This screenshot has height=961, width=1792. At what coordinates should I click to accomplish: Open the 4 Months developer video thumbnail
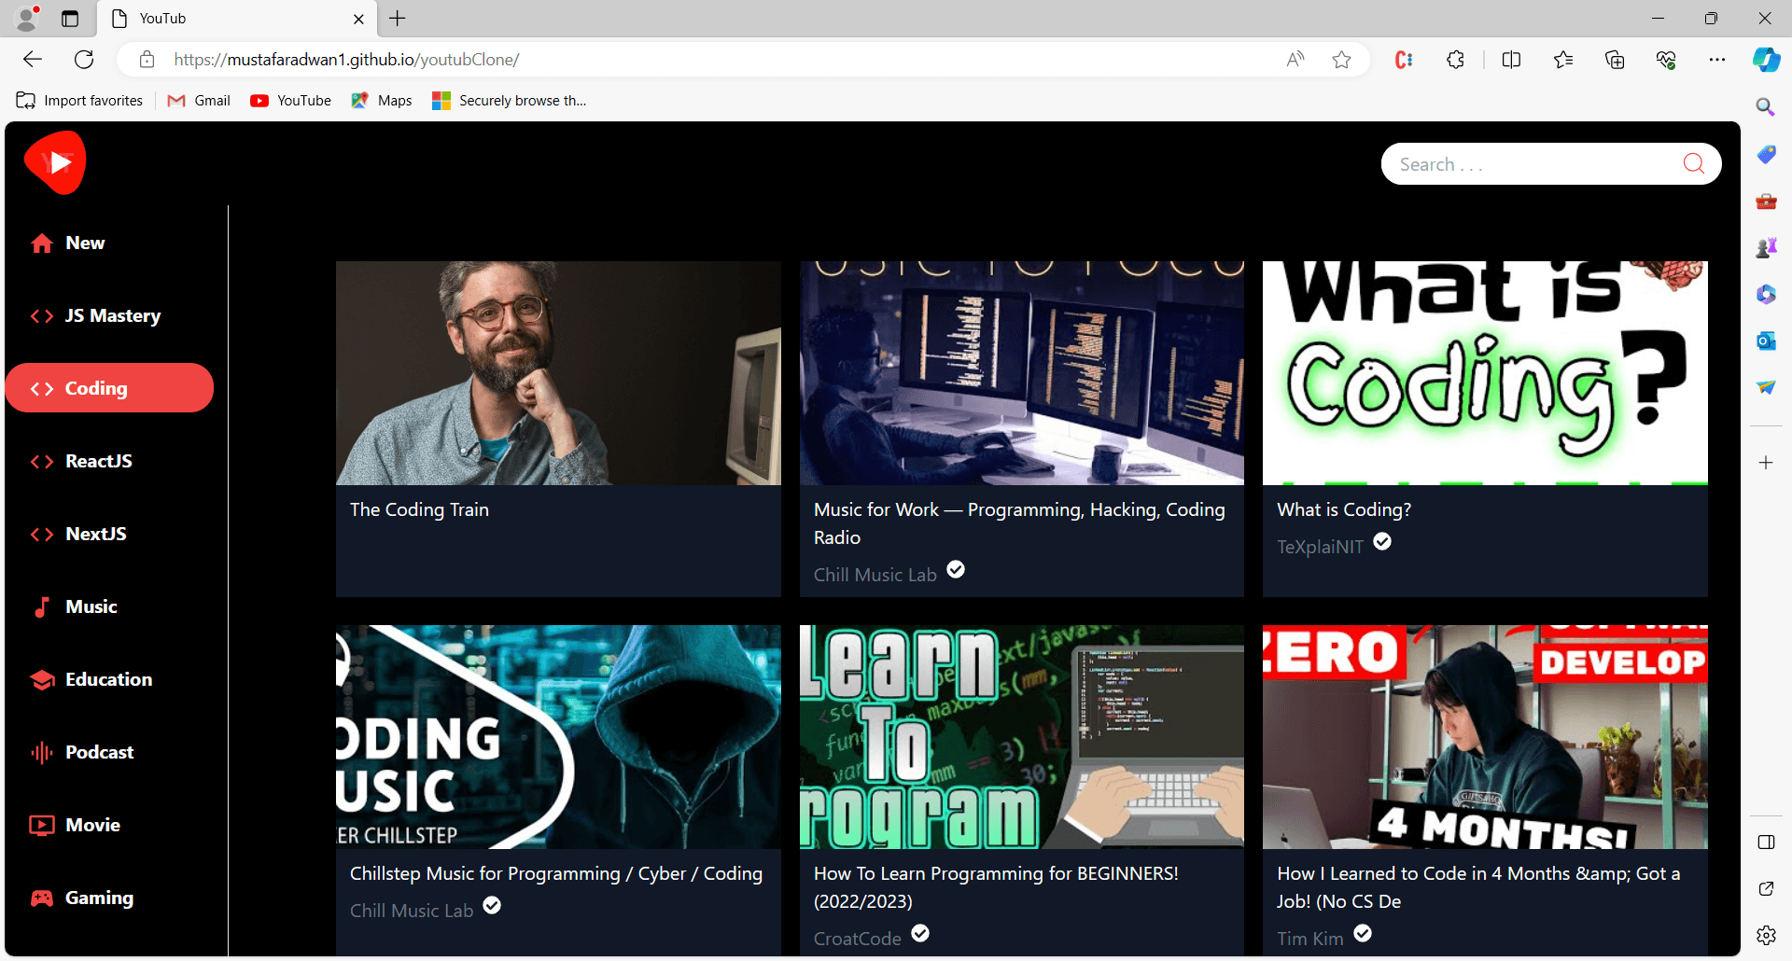(1485, 737)
